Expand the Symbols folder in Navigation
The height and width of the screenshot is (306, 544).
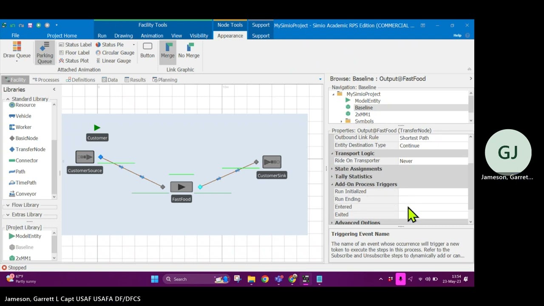click(341, 122)
